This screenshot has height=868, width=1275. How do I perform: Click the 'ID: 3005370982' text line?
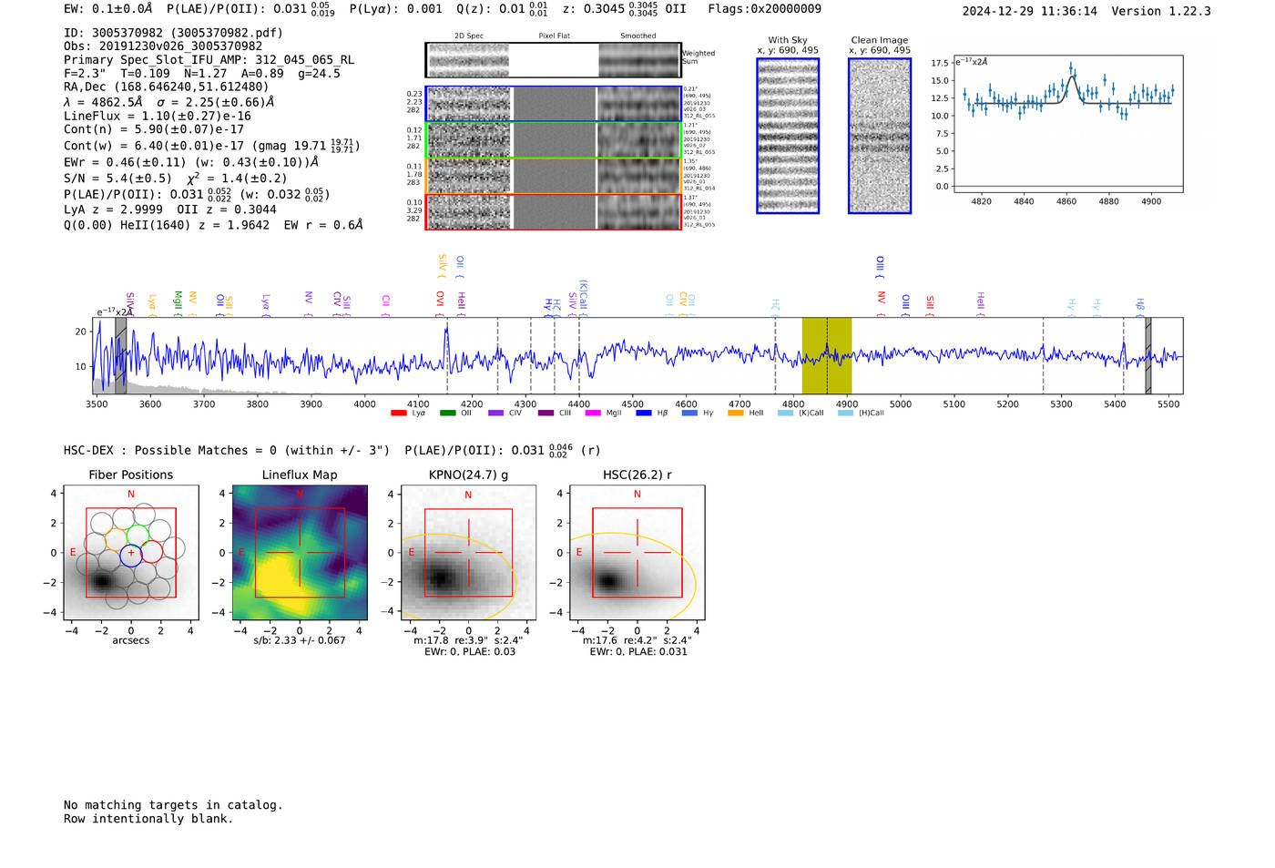click(174, 33)
